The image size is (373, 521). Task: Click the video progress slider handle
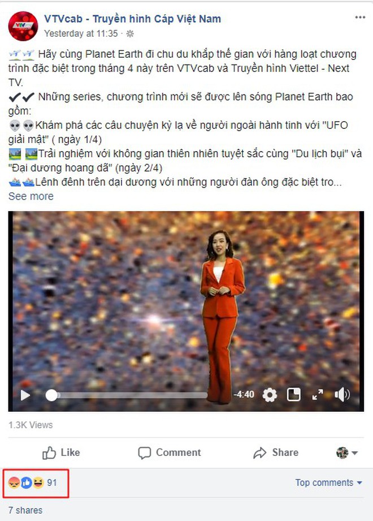click(x=51, y=395)
